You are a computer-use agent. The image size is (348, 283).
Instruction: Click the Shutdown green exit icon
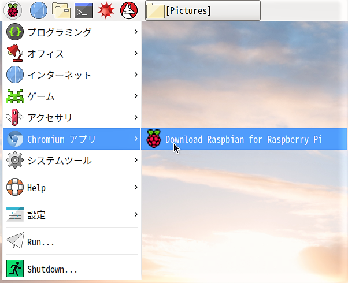[x=15, y=269]
